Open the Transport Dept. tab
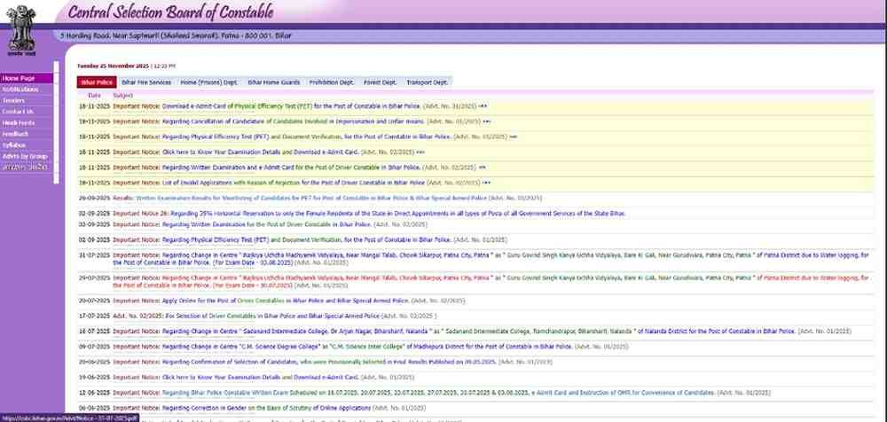 click(x=428, y=82)
